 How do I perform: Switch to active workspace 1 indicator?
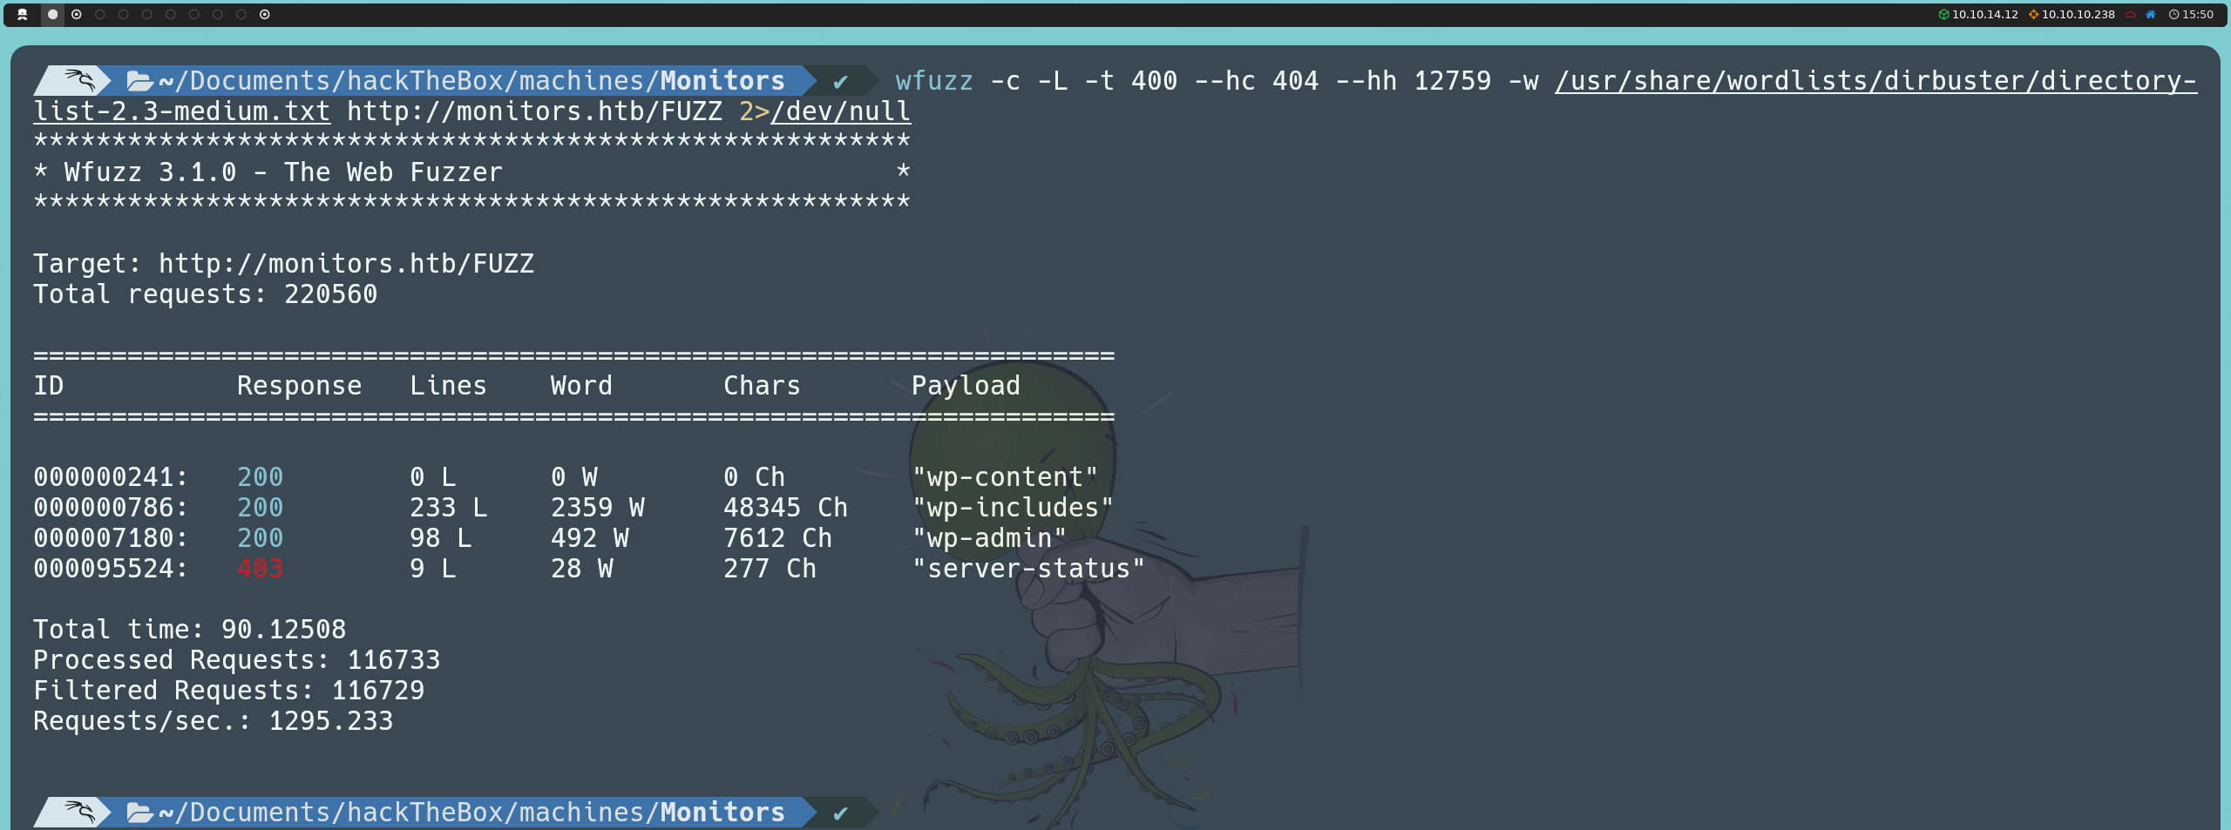(52, 15)
